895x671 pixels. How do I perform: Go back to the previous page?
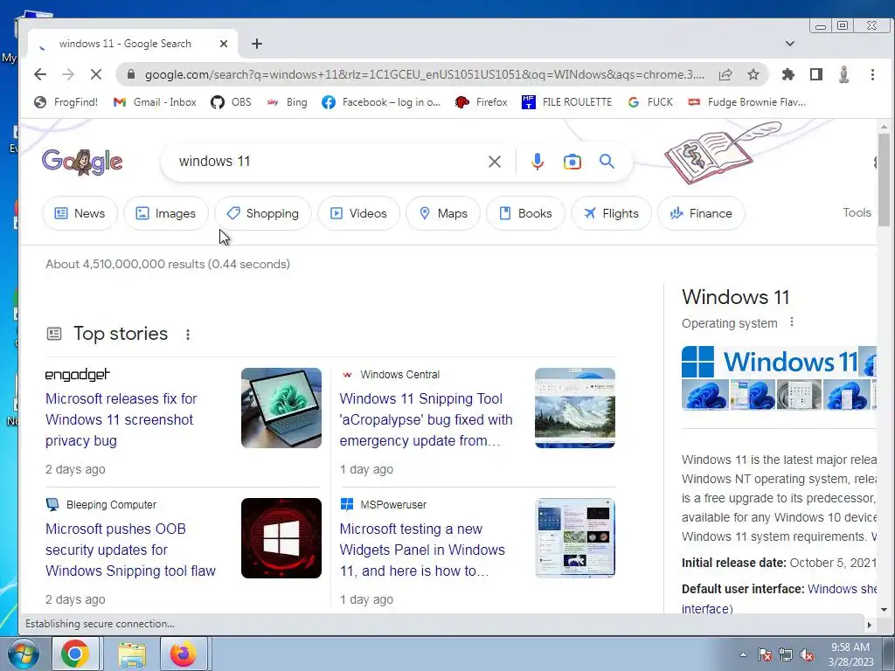click(x=40, y=74)
